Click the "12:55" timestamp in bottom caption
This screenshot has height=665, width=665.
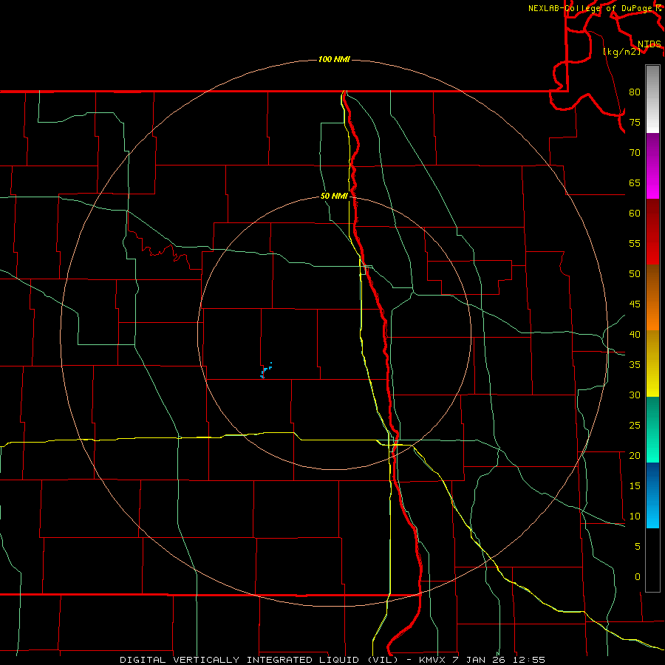528,660
